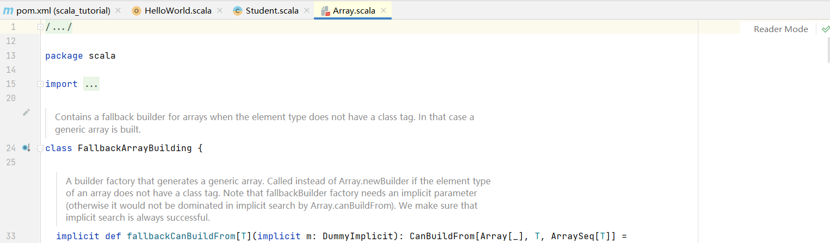Close the HelloWorld.scala tab
Screen dimensions: 830x243
[219, 11]
